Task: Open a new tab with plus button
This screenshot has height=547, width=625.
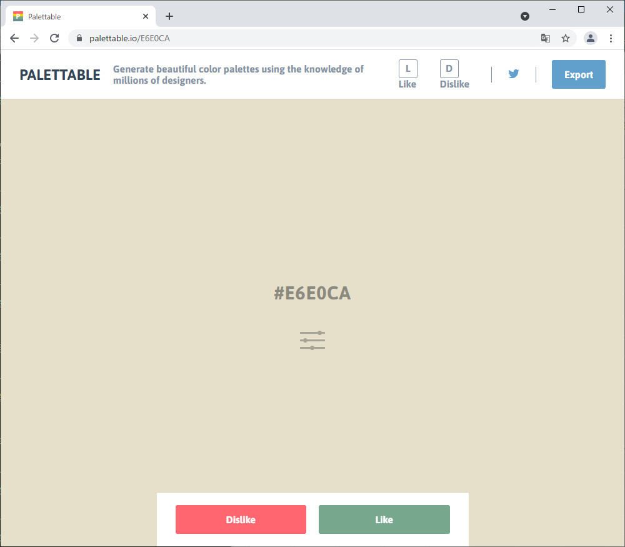Action: [169, 16]
